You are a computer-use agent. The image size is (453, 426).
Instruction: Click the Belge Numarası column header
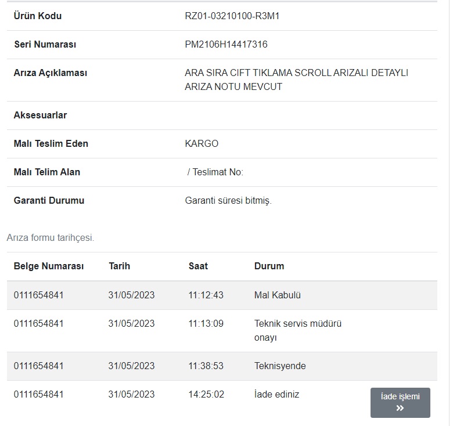(49, 266)
